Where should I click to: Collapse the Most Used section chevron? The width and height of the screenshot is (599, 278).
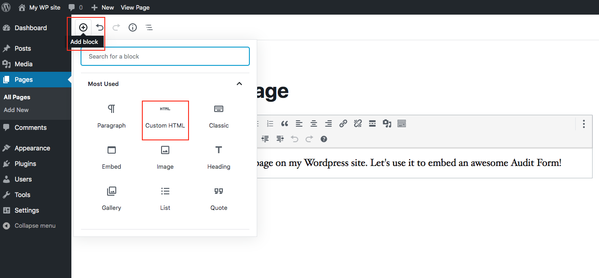tap(239, 84)
